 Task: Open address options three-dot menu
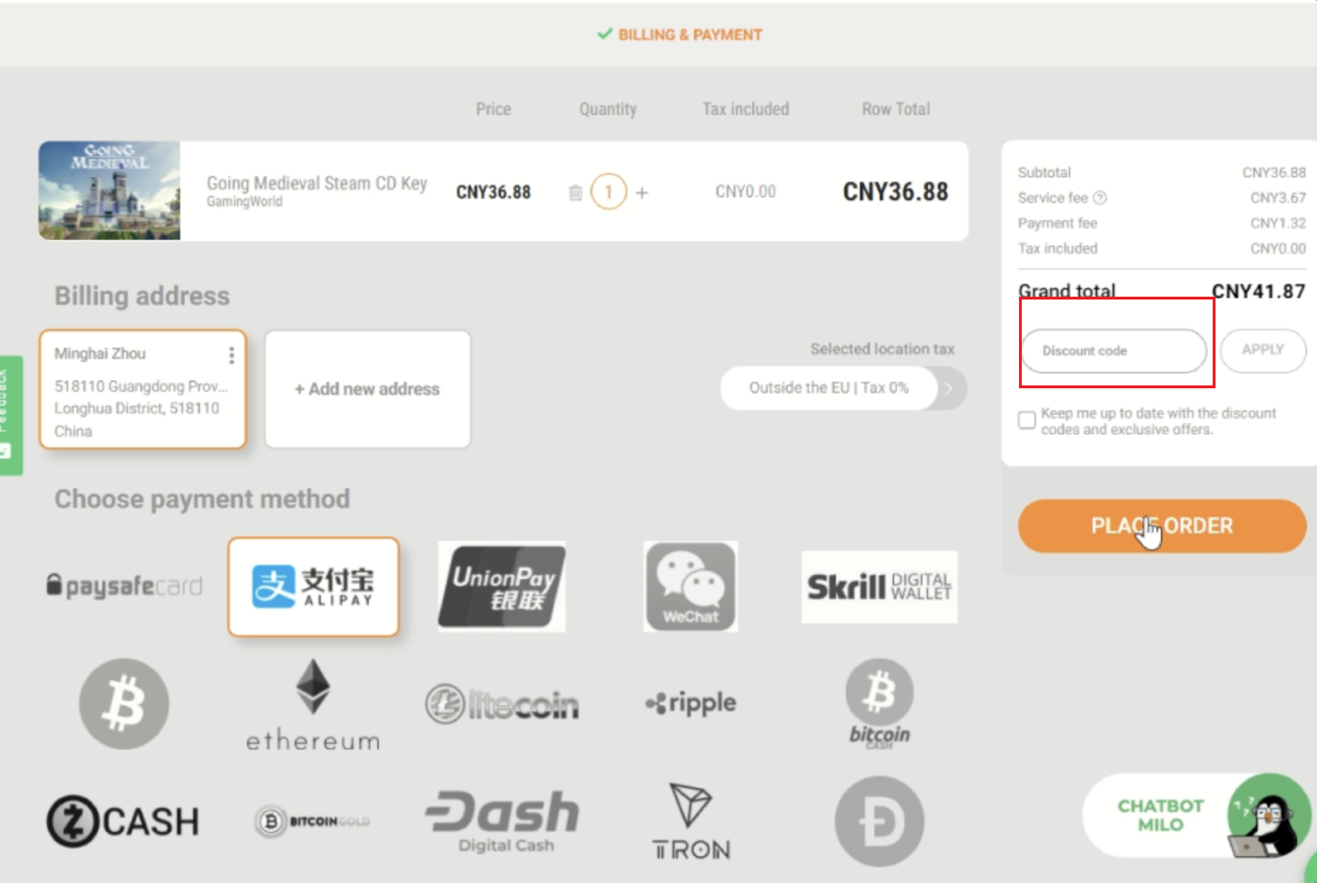231,355
